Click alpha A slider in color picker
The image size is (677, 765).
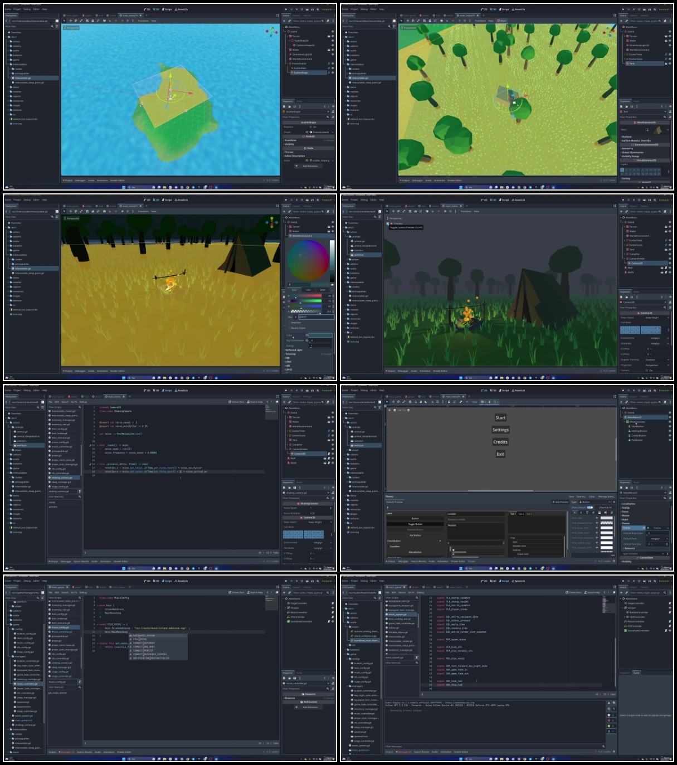pyautogui.click(x=306, y=311)
